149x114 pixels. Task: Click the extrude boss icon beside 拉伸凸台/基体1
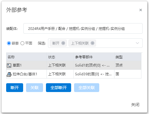(9, 74)
